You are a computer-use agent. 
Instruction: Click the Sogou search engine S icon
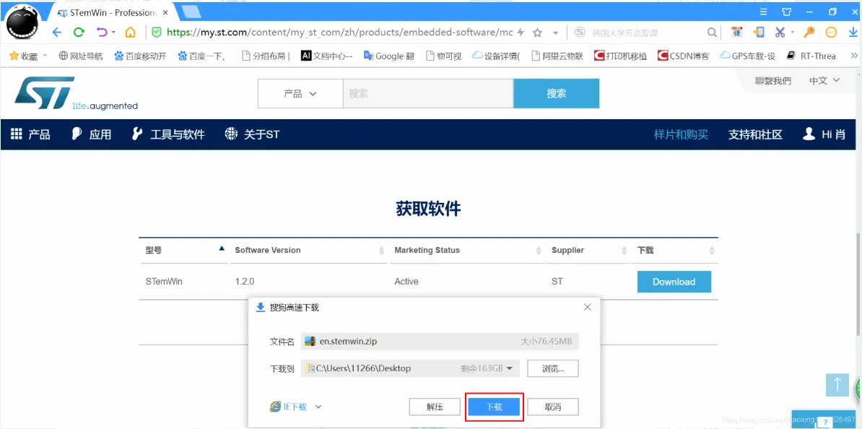580,32
